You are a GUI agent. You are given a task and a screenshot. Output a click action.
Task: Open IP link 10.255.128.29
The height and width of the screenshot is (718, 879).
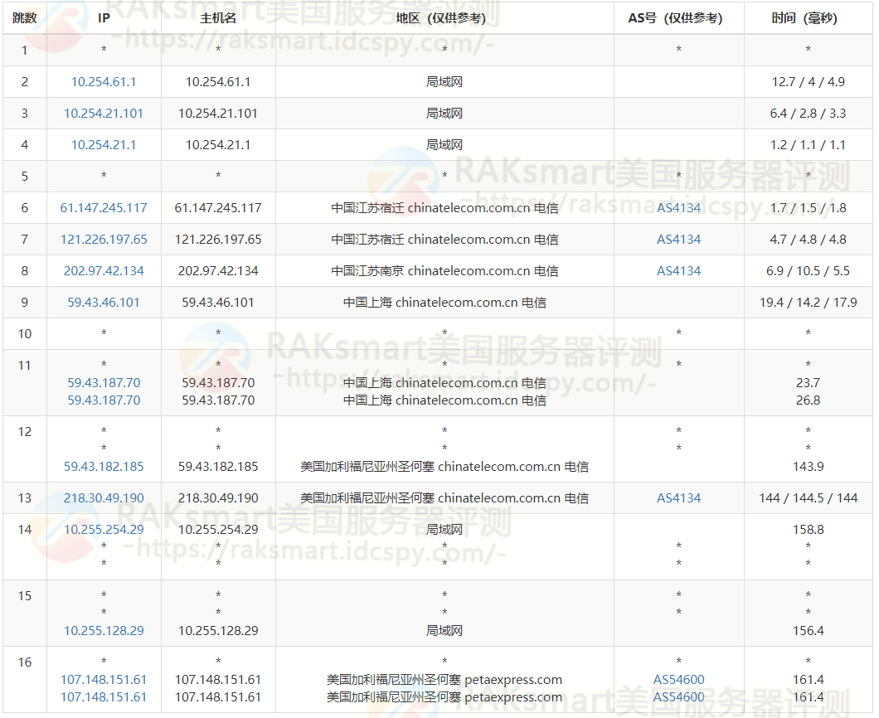click(x=104, y=631)
